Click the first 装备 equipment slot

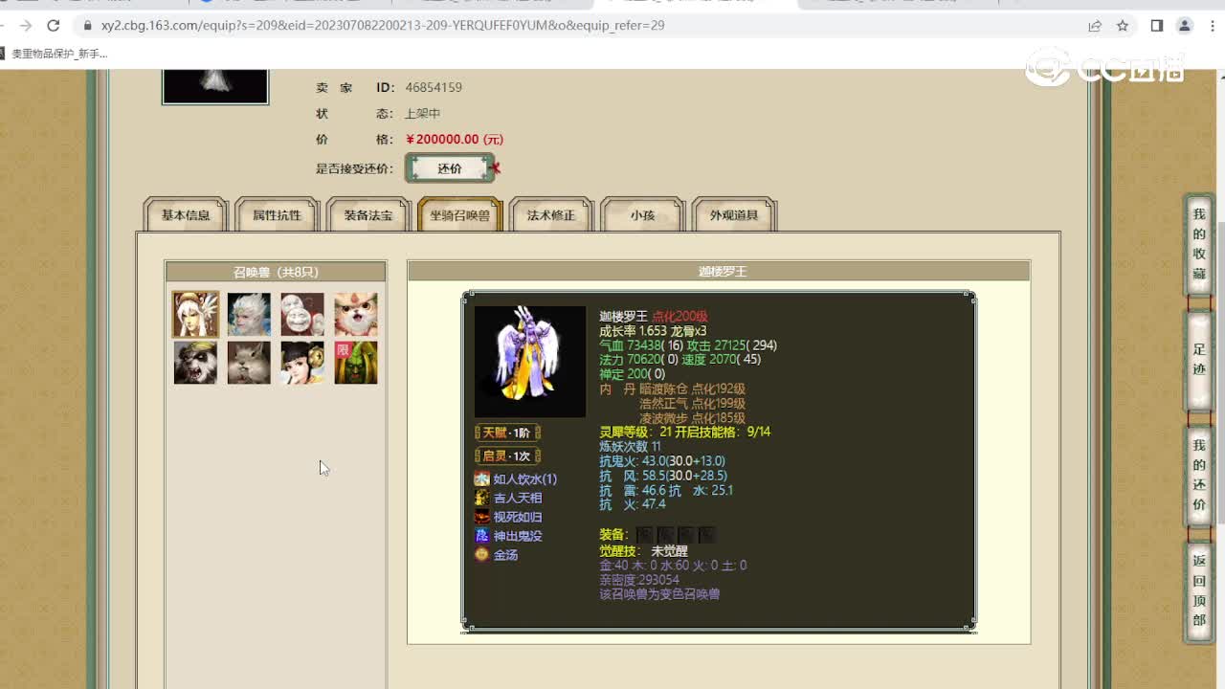(644, 535)
